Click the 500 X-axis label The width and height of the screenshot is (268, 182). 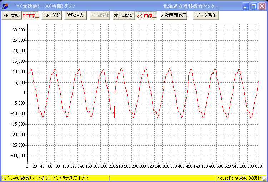220,166
